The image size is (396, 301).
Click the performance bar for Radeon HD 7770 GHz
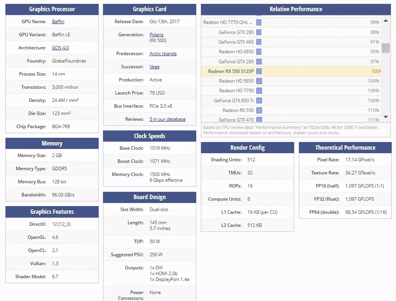(x=259, y=22)
